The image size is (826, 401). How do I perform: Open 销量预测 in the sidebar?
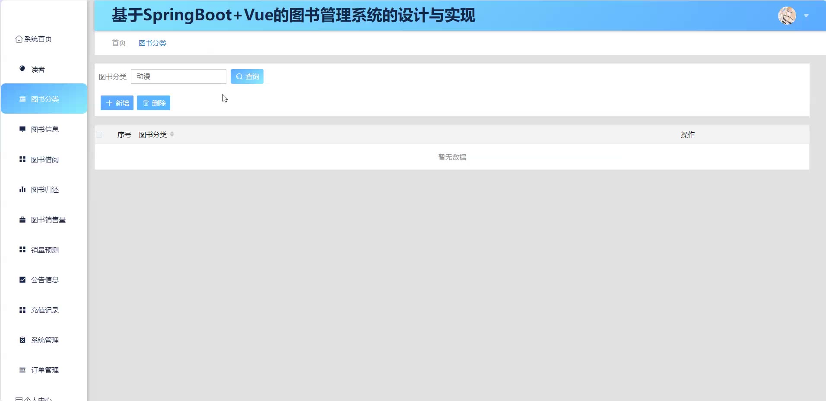[44, 250]
